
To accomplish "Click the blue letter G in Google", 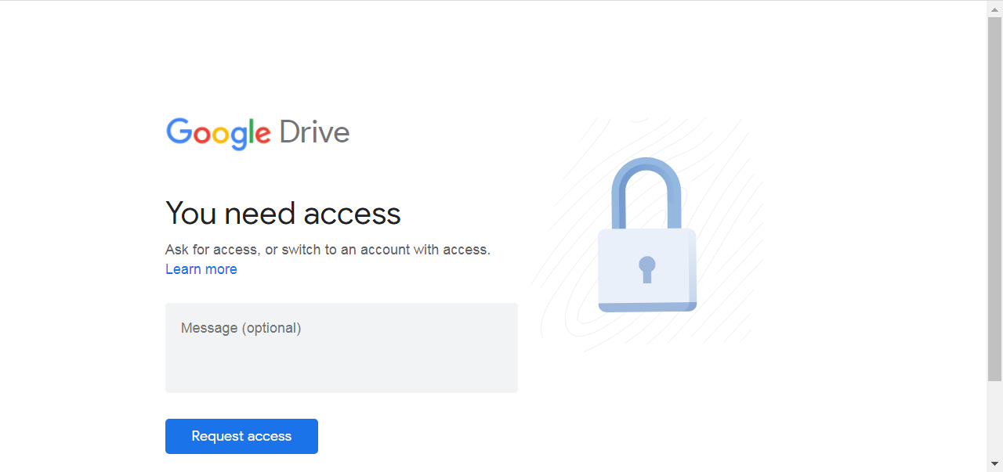I will tap(179, 132).
